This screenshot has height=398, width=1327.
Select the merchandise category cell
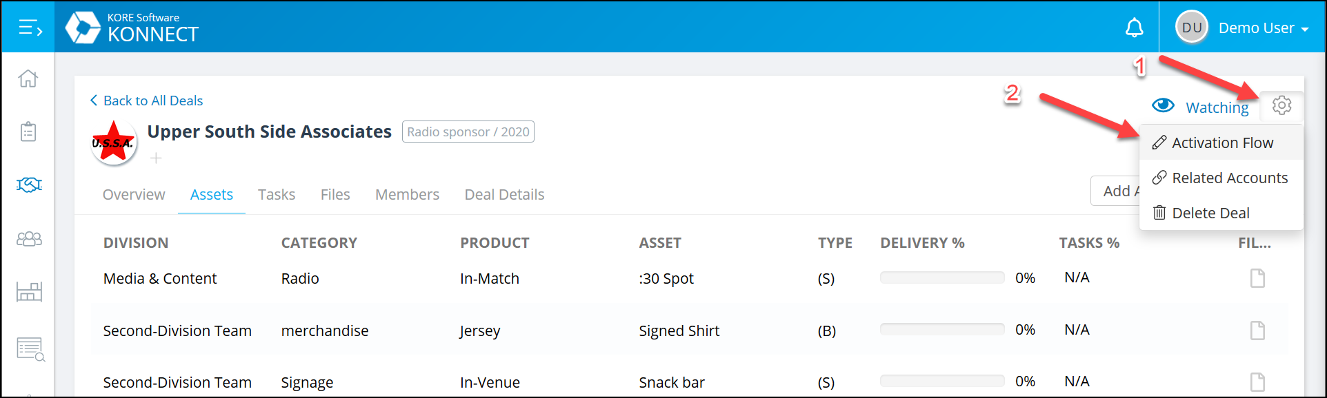(325, 331)
